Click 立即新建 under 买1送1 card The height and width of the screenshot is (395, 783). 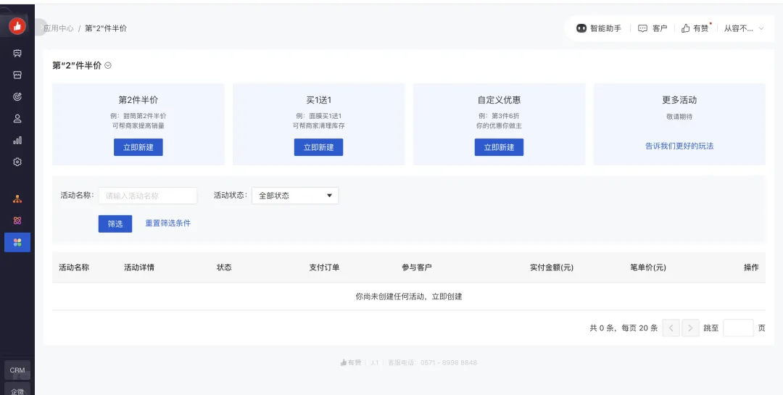click(318, 147)
